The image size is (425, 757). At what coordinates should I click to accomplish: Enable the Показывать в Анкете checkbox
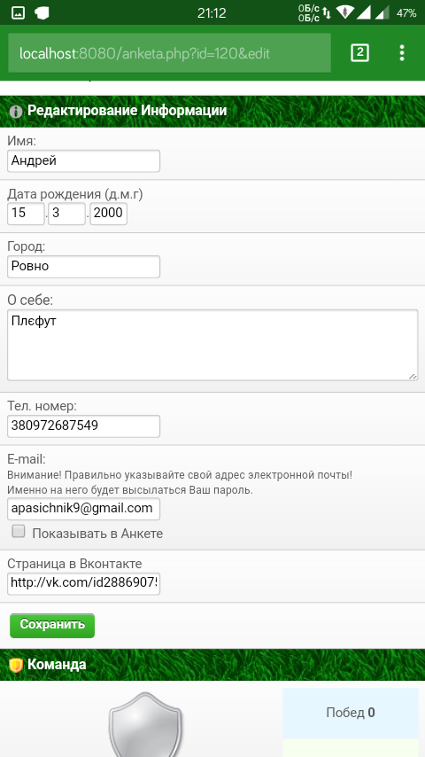19,532
